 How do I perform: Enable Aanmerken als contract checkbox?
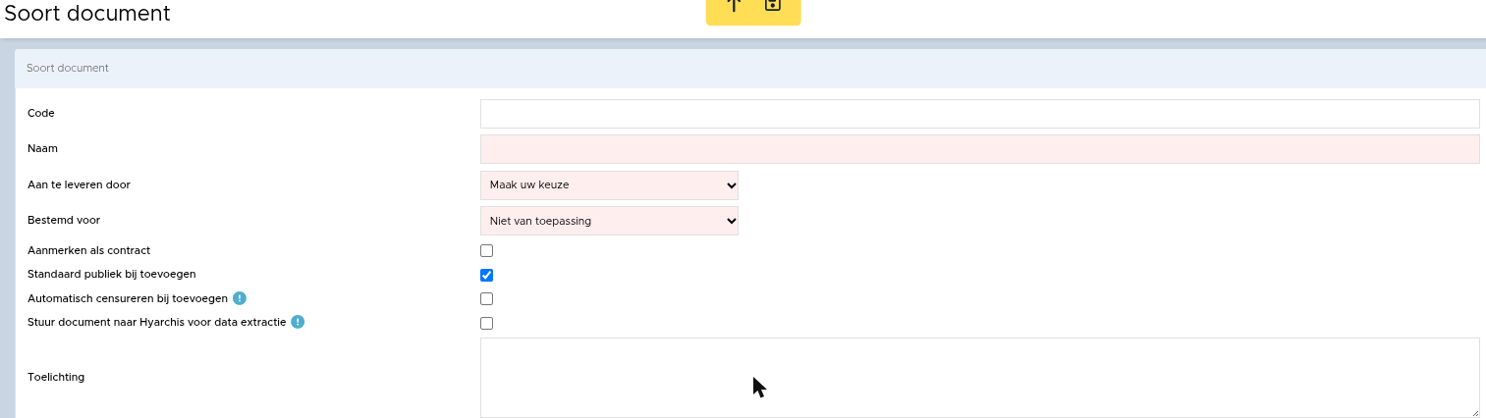coord(486,251)
